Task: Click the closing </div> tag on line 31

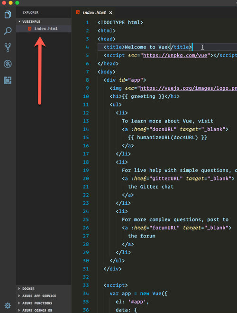Action: coord(112,269)
